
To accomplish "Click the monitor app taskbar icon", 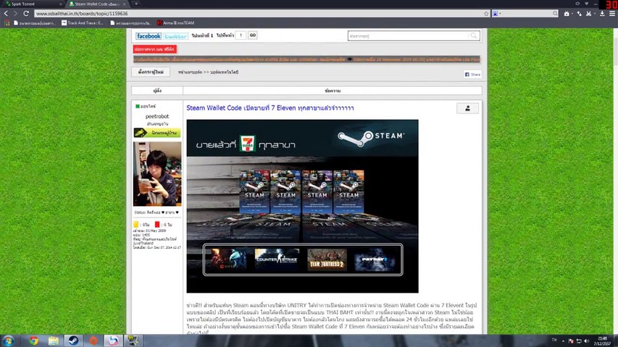I will pyautogui.click(x=133, y=340).
